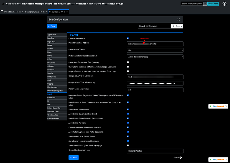Click the OpenEMR logo icon beside Calendar
Image resolution: width=230 pixels, height=163 pixels.
3,4
